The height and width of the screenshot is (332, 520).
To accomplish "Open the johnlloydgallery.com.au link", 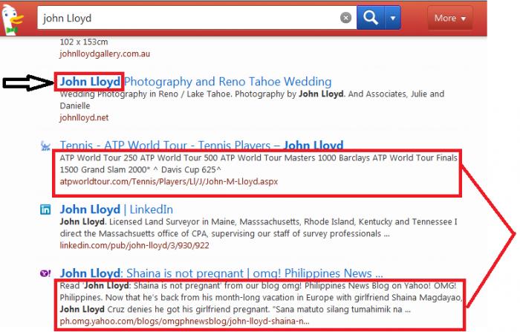I will [105, 53].
